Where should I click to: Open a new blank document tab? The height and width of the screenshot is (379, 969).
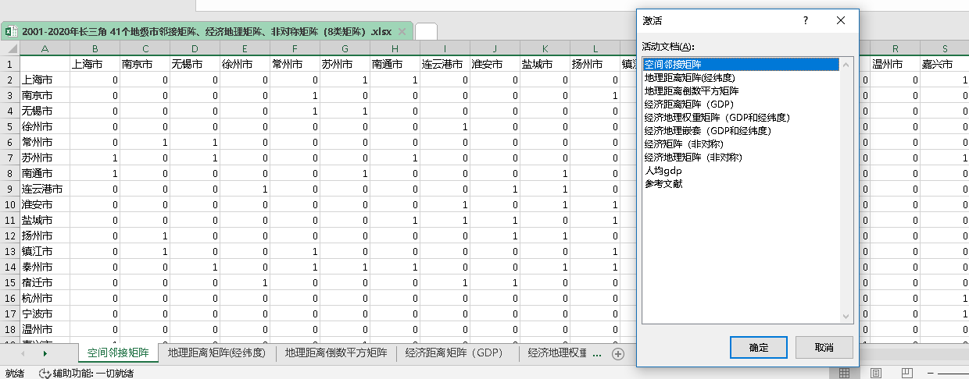(x=426, y=31)
